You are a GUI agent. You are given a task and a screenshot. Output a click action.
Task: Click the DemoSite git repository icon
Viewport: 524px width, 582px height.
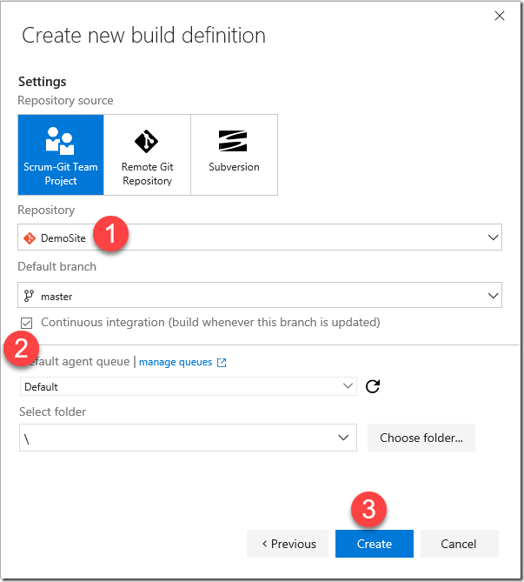click(30, 237)
